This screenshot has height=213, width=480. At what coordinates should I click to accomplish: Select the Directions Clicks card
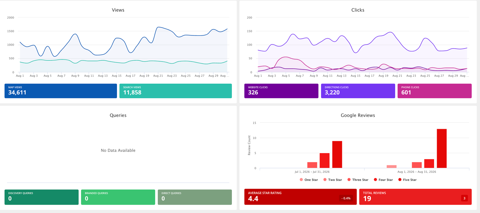point(358,91)
